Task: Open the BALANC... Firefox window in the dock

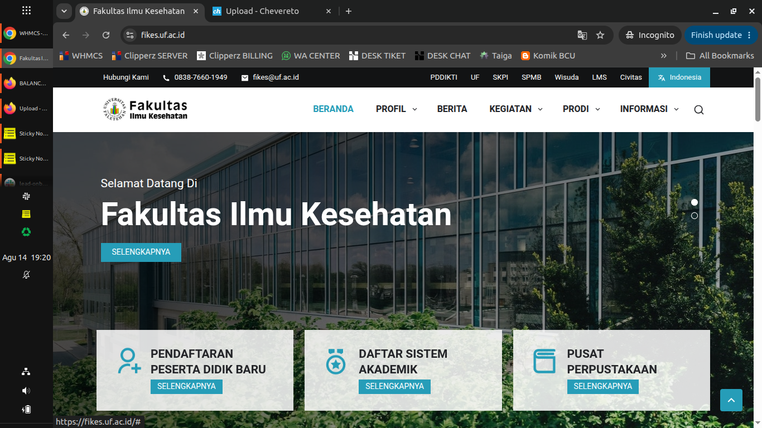Action: (x=26, y=83)
